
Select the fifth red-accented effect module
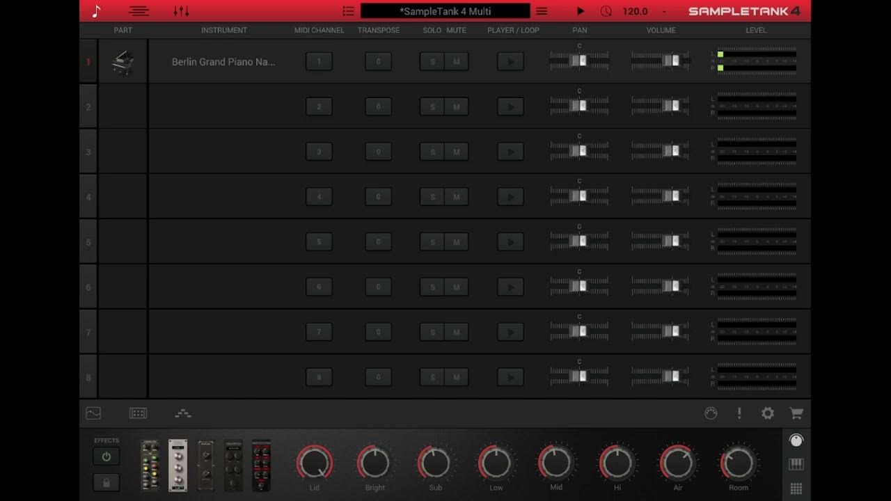pos(261,466)
